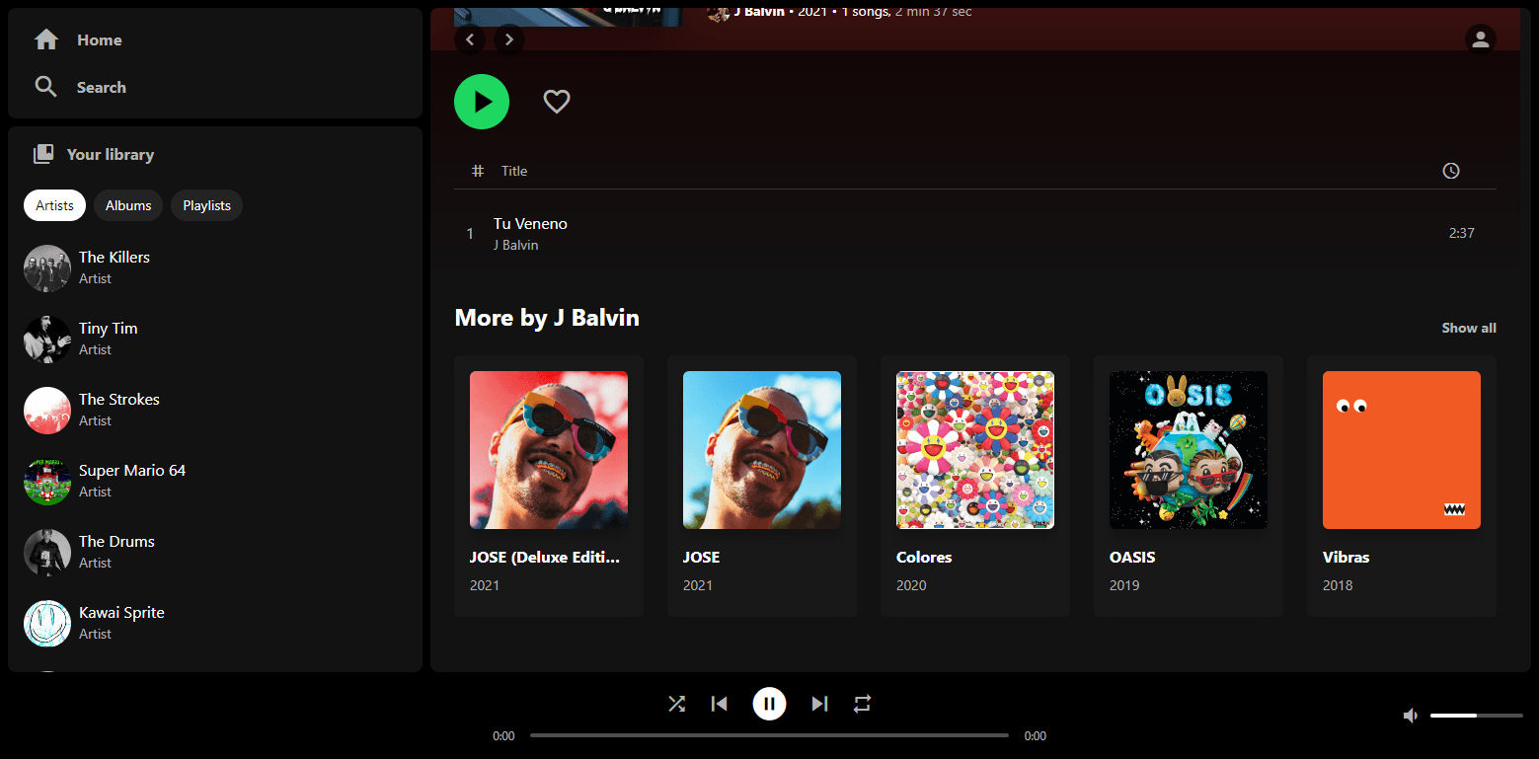1539x759 pixels.
Task: Toggle repeat mode
Action: pos(863,704)
